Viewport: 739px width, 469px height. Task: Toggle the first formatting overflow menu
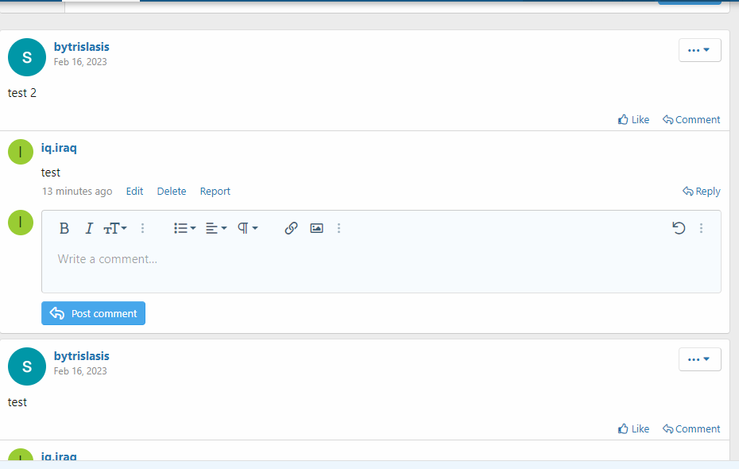142,228
